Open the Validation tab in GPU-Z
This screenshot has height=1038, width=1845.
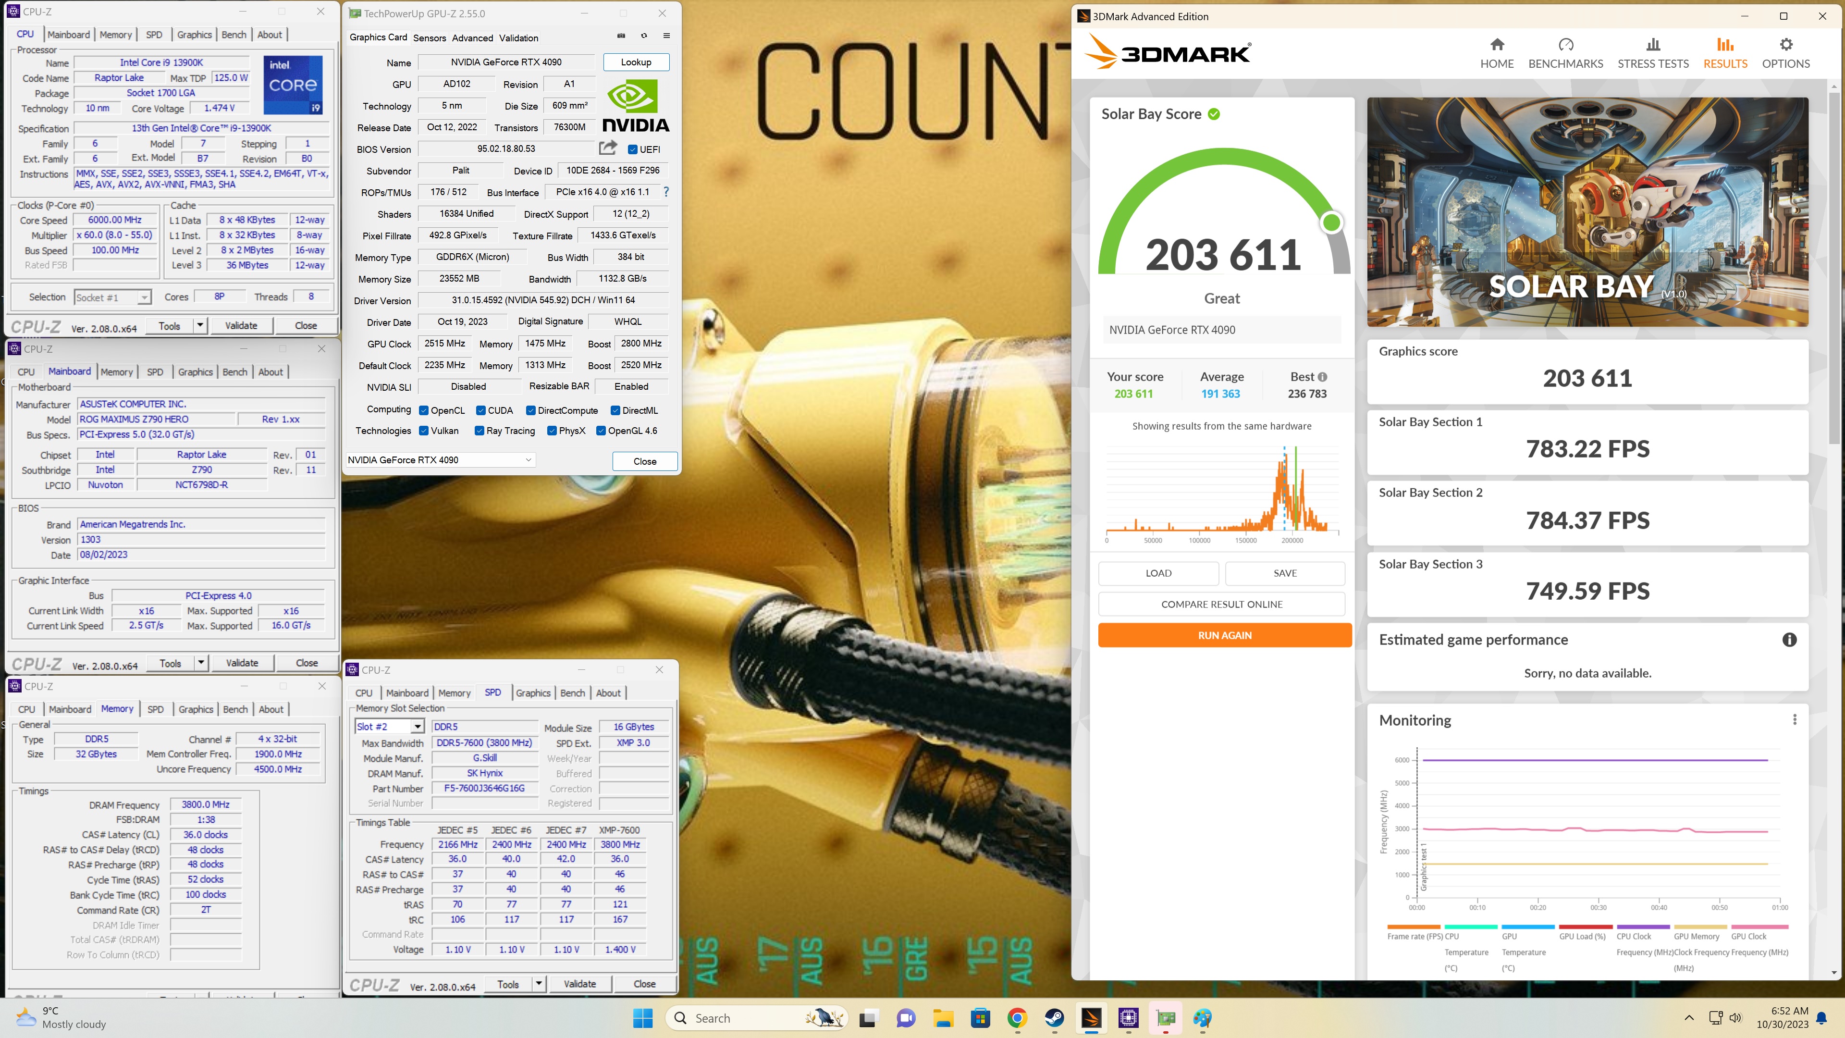click(x=518, y=38)
